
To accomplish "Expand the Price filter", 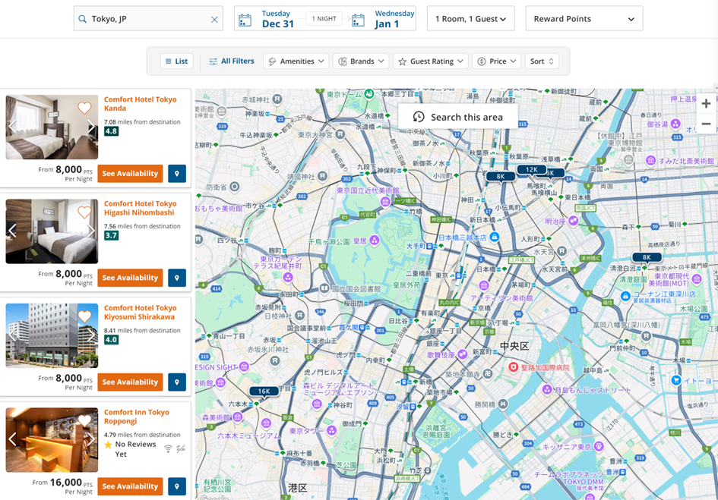I will point(496,61).
